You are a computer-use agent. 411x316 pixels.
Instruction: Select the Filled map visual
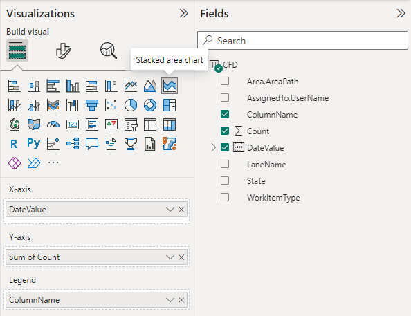click(33, 124)
